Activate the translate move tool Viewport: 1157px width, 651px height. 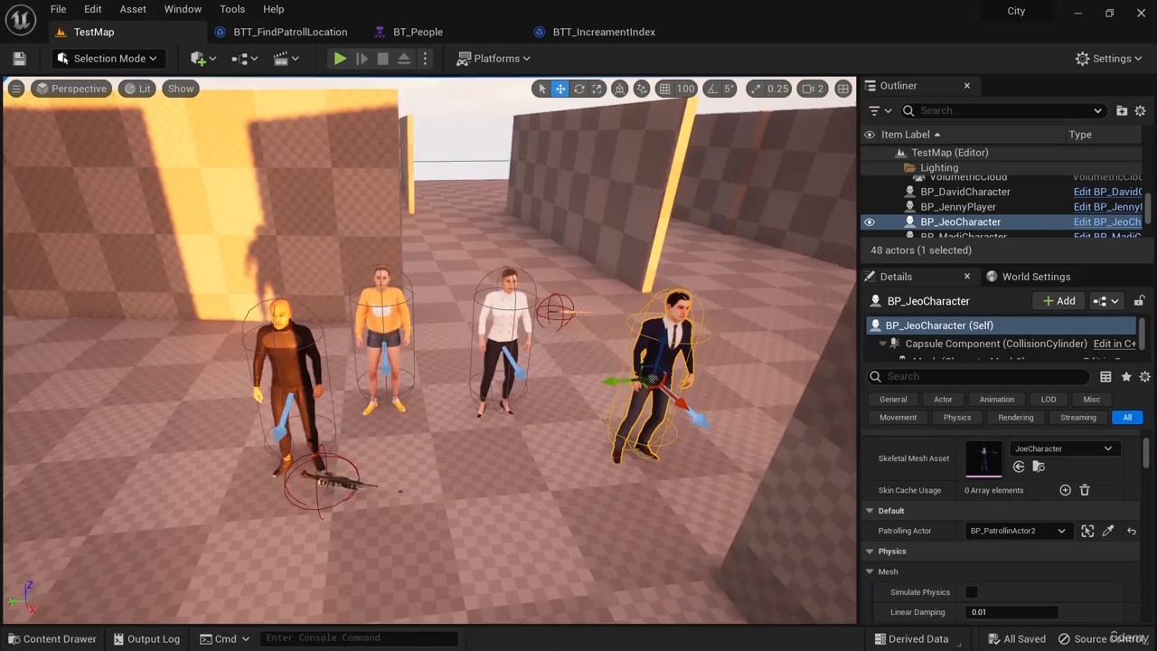pyautogui.click(x=560, y=89)
